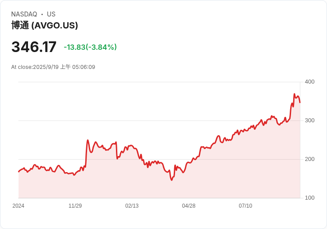The image size is (327, 229).
Task: Click the 346.17 current price
Action: pos(34,47)
